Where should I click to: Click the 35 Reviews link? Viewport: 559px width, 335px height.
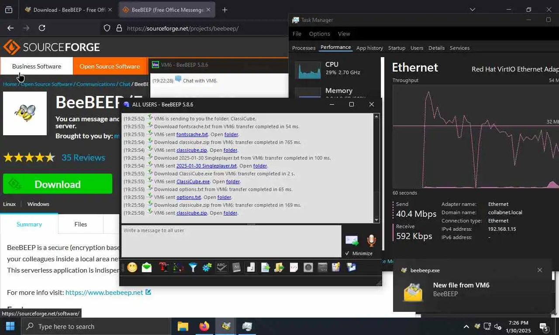pyautogui.click(x=83, y=157)
